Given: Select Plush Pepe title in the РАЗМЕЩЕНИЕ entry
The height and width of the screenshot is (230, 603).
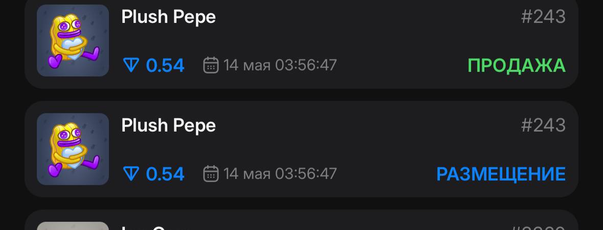Looking at the screenshot, I should coord(168,126).
